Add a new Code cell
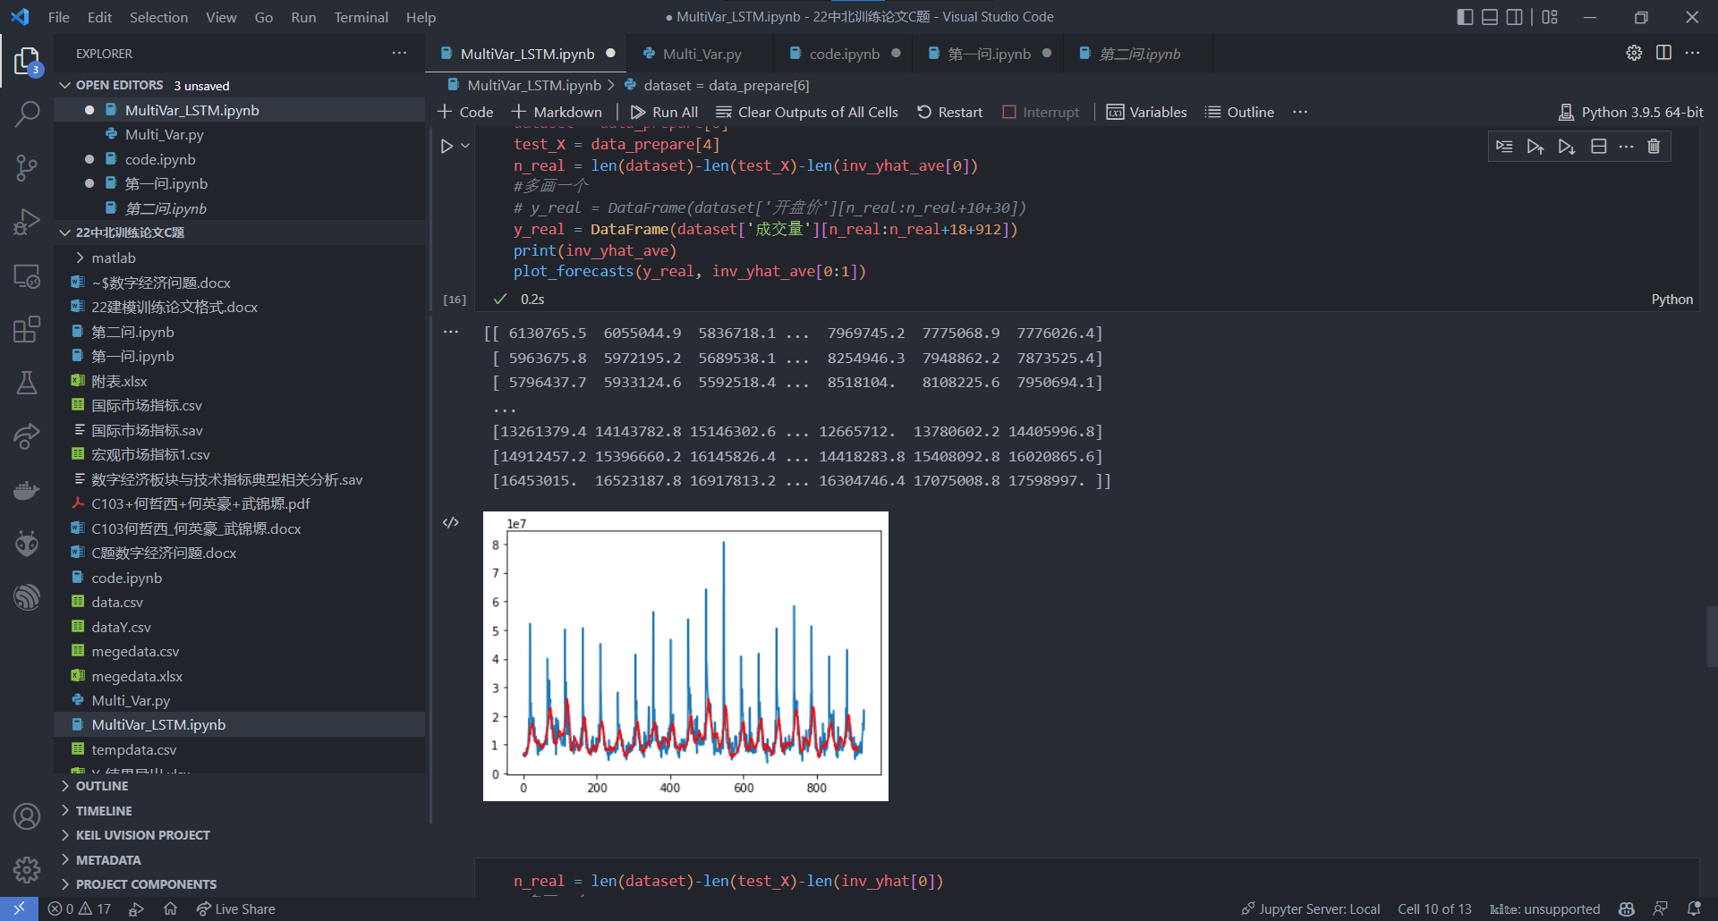This screenshot has height=921, width=1718. point(465,112)
